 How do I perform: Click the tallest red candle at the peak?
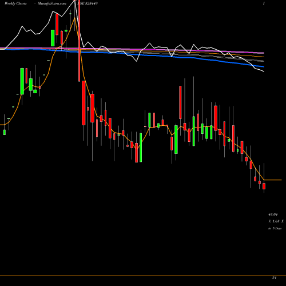[x=79, y=41]
